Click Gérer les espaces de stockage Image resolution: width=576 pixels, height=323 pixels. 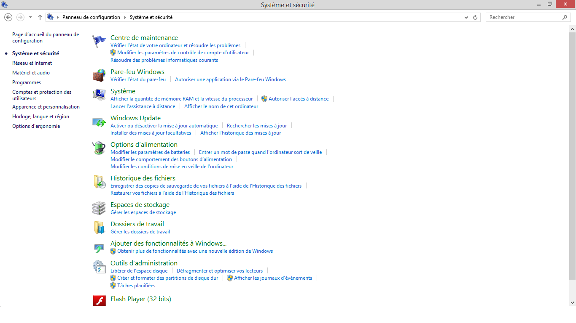tap(143, 212)
